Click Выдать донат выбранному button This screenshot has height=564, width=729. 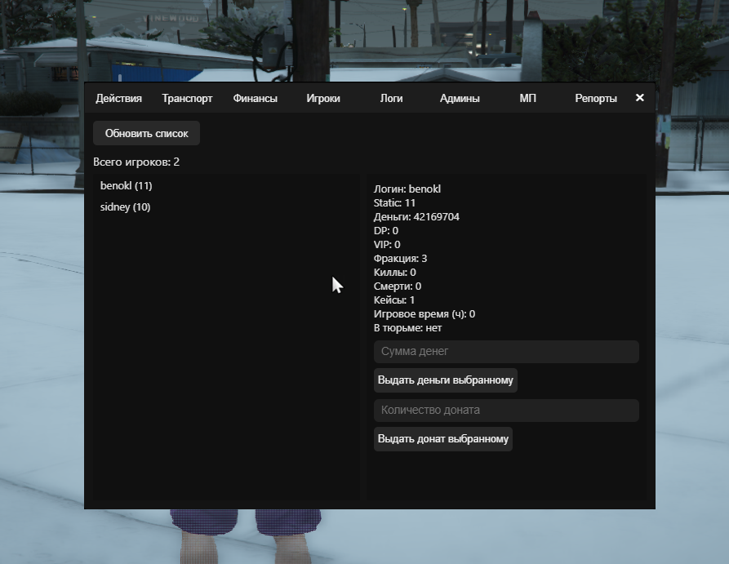[x=443, y=439]
